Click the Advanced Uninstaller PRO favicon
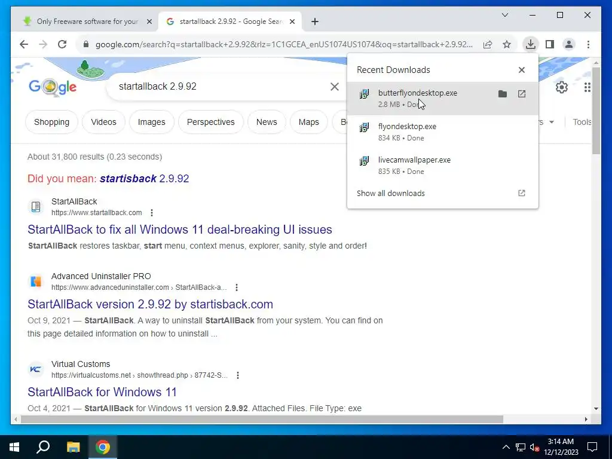612x459 pixels. [x=35, y=281]
